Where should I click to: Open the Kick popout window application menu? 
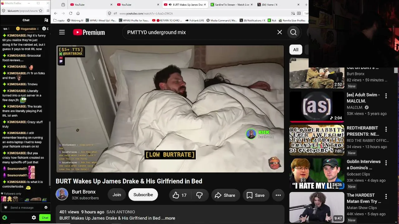click(48, 11)
